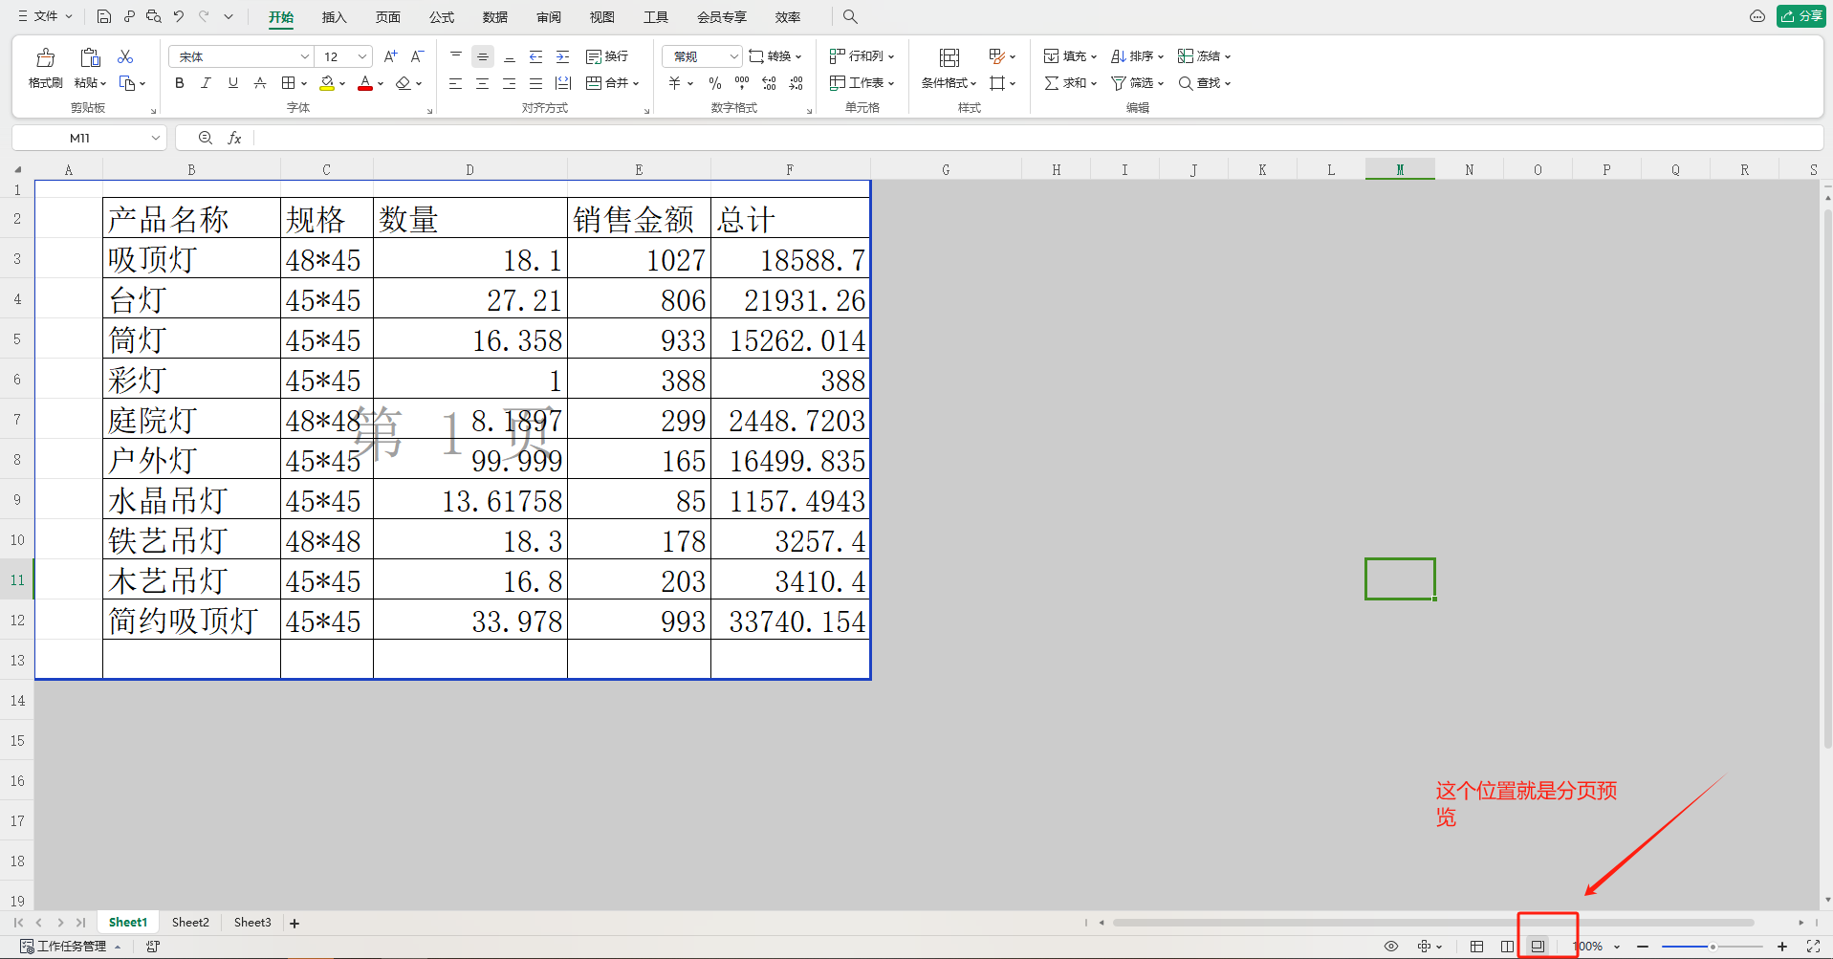Click the Freeze (冻结) button

pos(1204,56)
